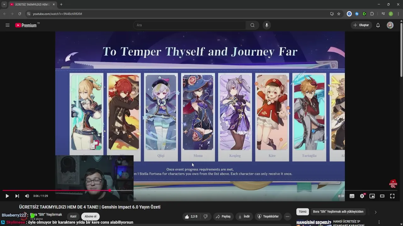Click the browser back arrow
Viewport: 403px width, 226px height.
(x=5, y=14)
